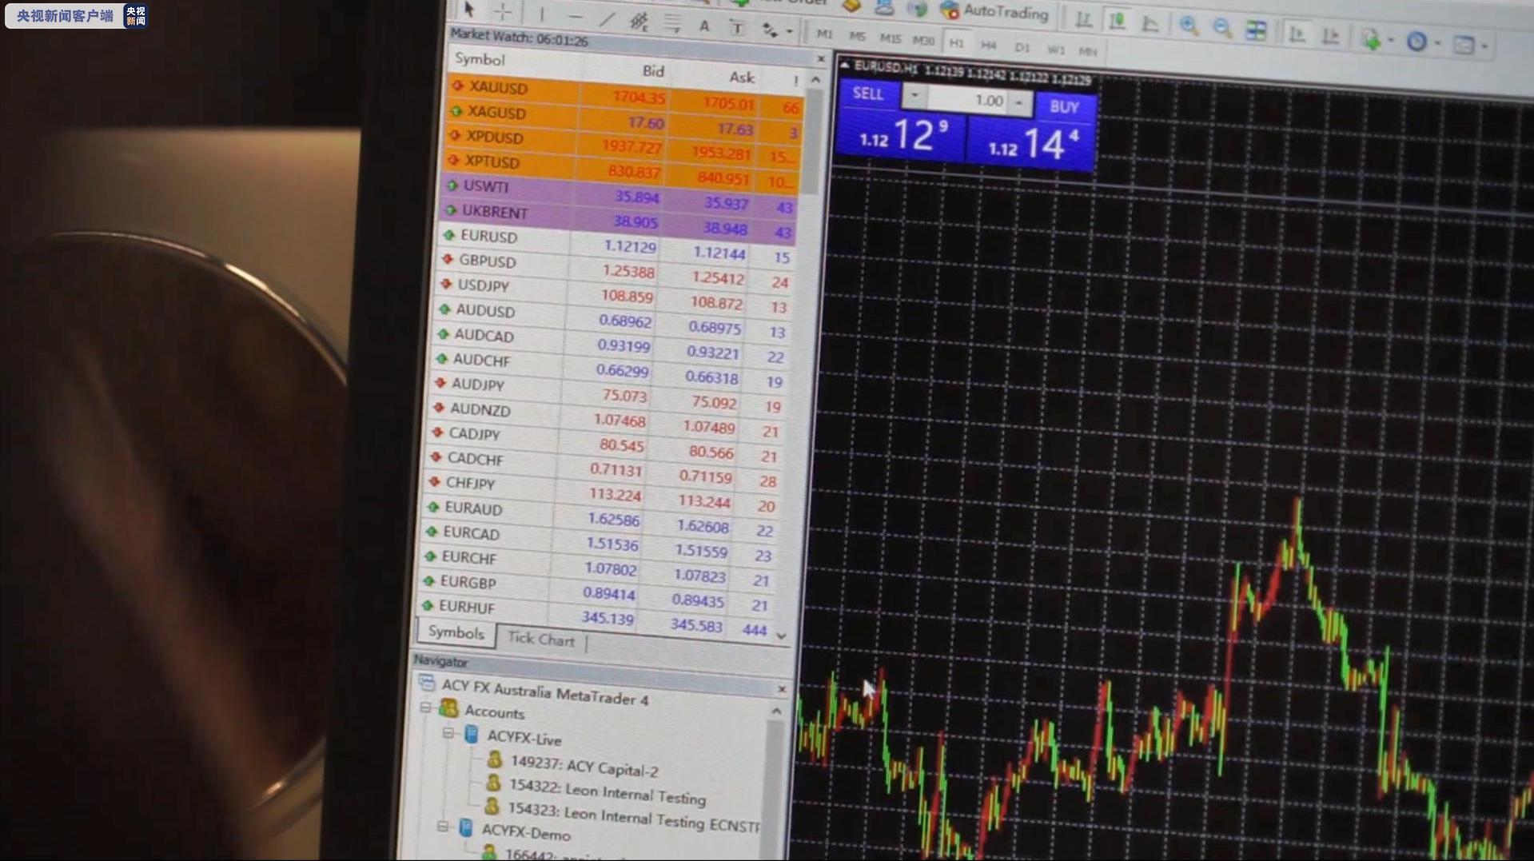
Task: Switch chart to Bar Chart mode
Action: point(1084,20)
